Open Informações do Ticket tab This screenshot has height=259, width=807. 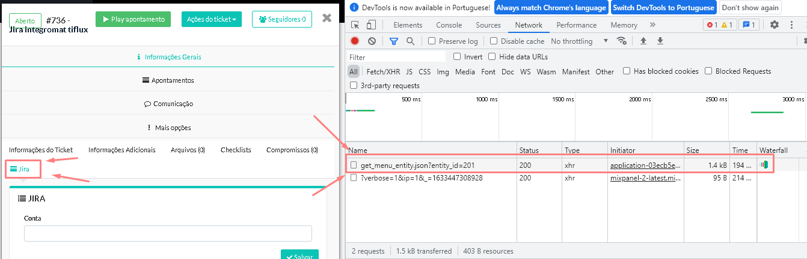coord(41,150)
